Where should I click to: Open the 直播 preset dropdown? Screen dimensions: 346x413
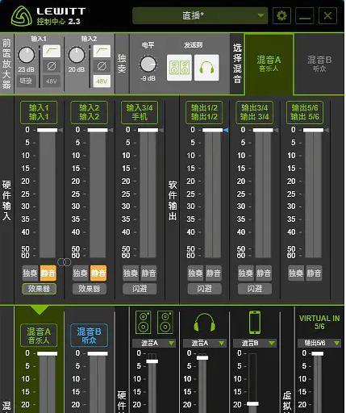point(200,15)
